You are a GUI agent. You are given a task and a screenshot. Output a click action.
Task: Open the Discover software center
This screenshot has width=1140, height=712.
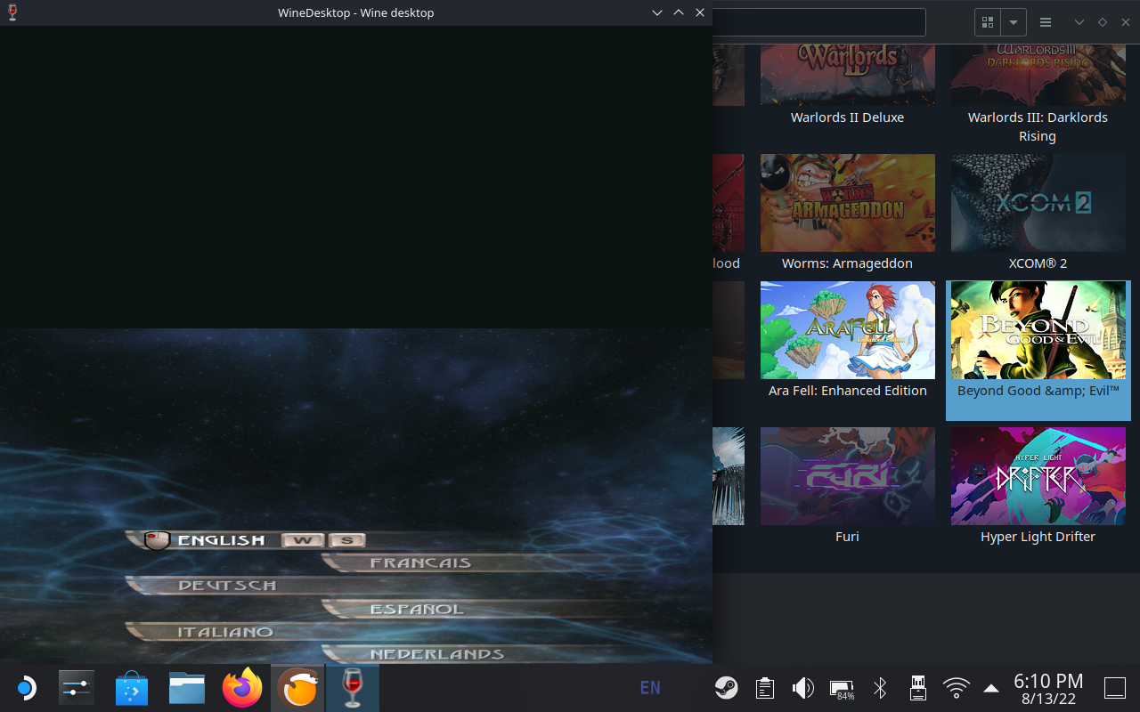coord(132,688)
